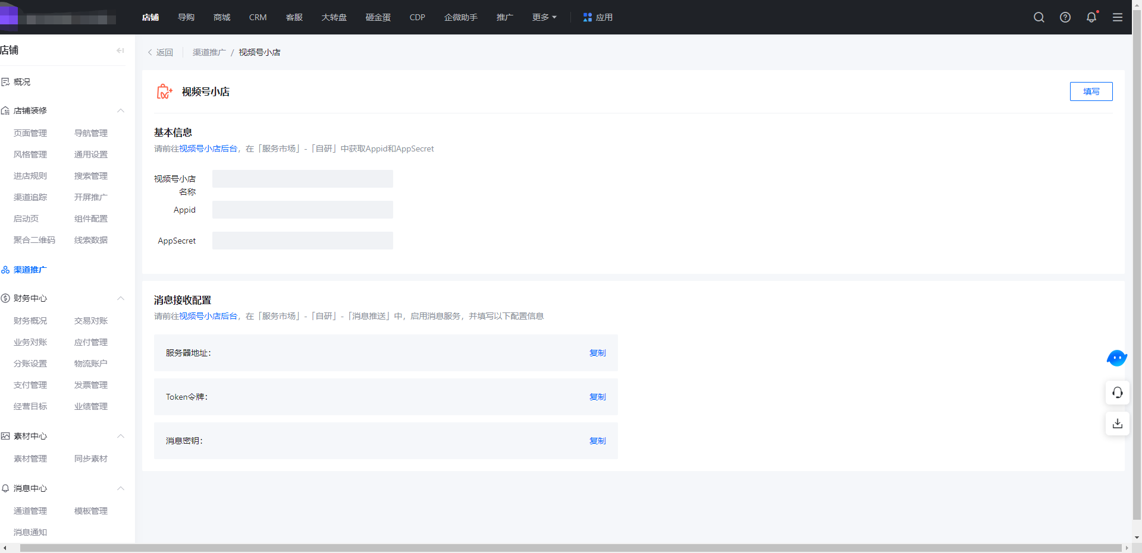Collapse the 店铺 sidebar with arrow icon

pos(121,50)
